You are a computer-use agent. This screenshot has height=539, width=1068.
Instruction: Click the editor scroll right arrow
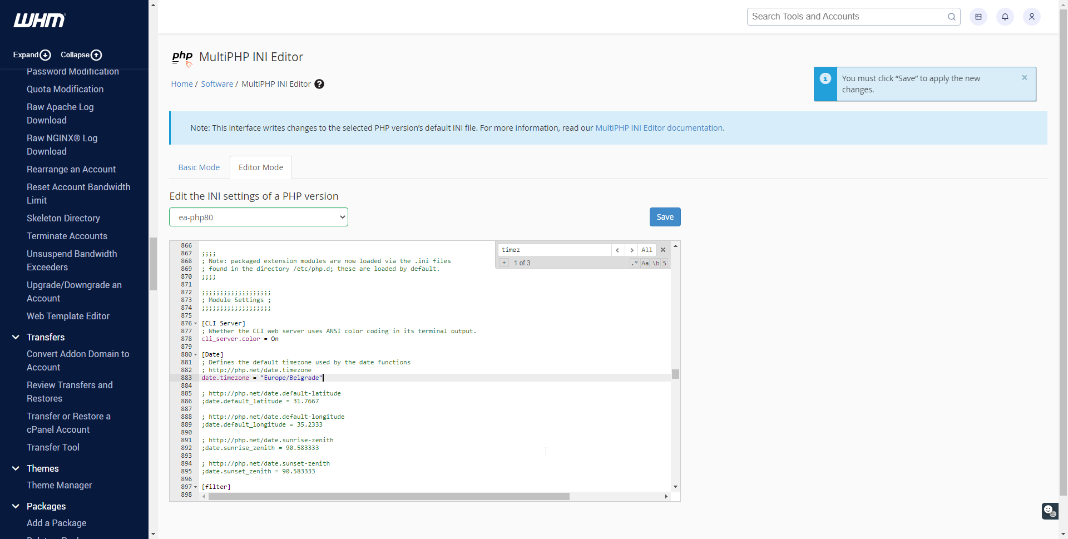coord(666,497)
